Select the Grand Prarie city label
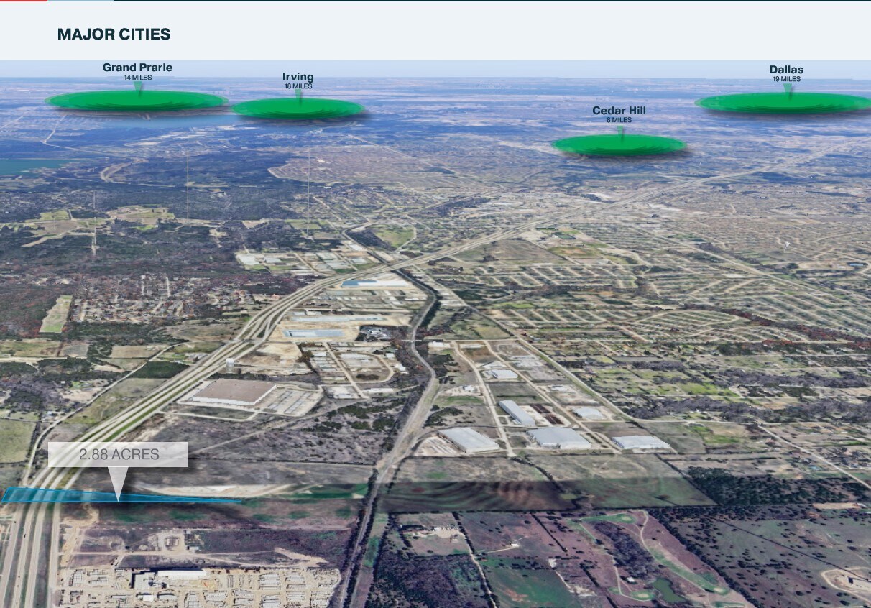The width and height of the screenshot is (871, 608). [x=137, y=68]
